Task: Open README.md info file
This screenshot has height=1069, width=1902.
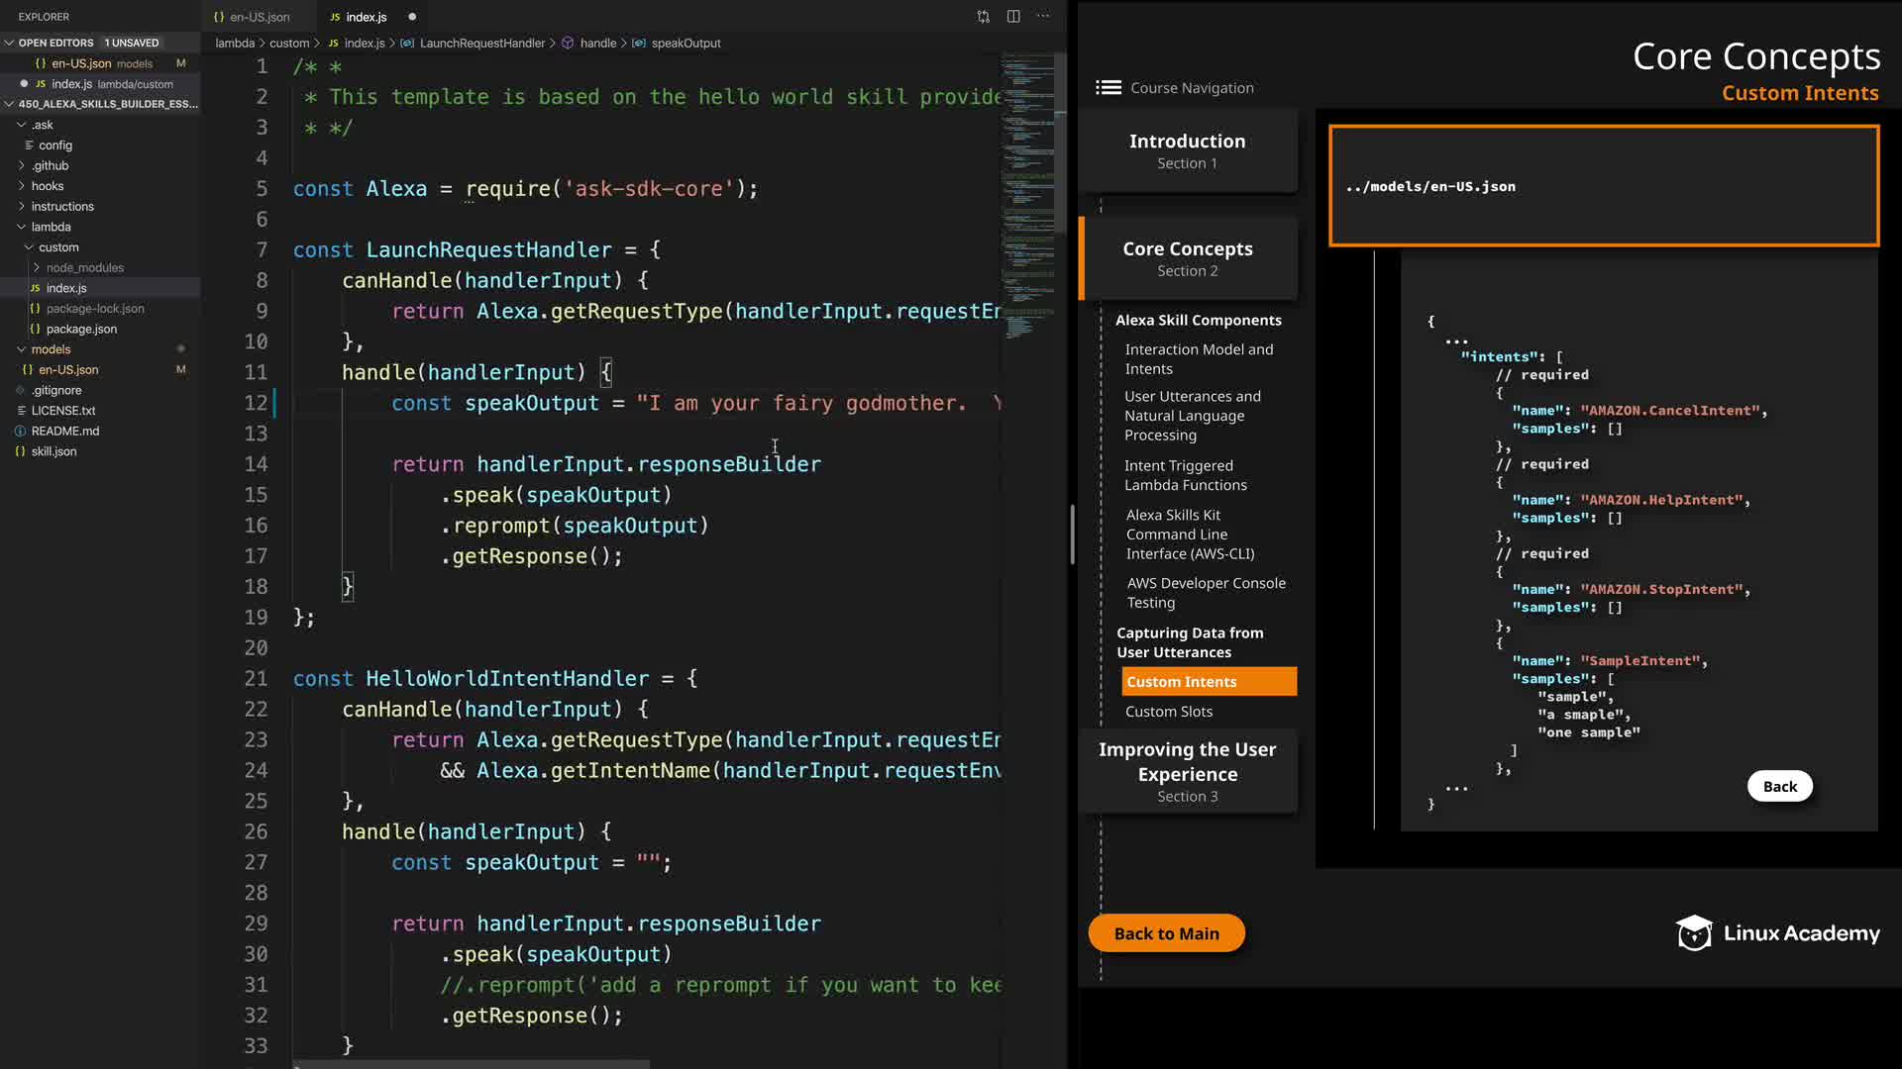Action: point(65,432)
